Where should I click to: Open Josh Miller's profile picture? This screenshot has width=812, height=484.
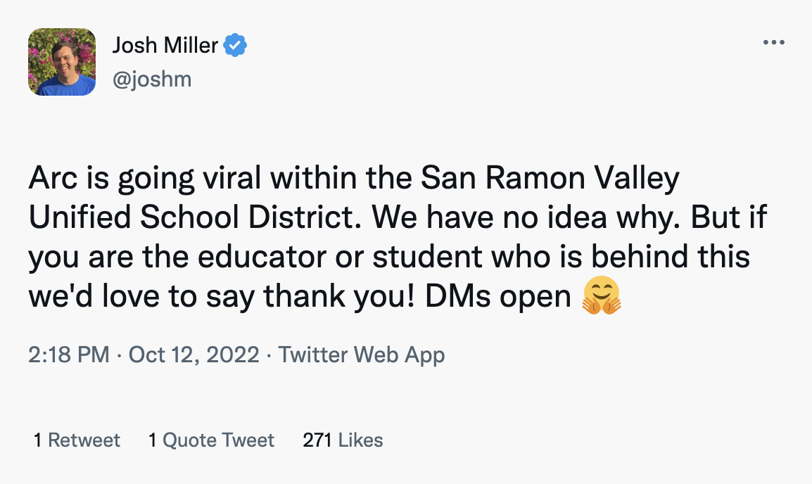click(62, 62)
